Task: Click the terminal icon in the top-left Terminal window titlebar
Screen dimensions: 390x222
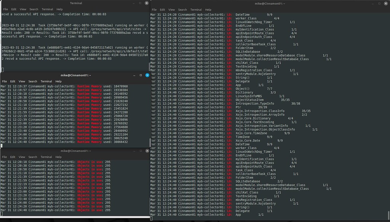Action: (x=6, y=3)
